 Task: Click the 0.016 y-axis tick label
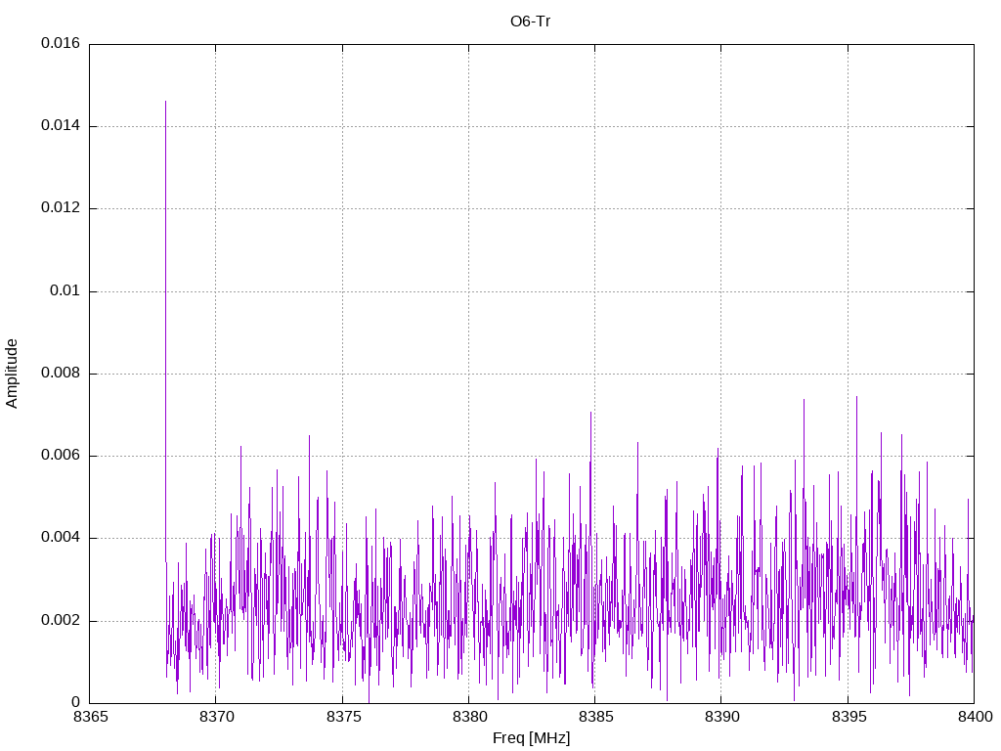click(x=60, y=44)
